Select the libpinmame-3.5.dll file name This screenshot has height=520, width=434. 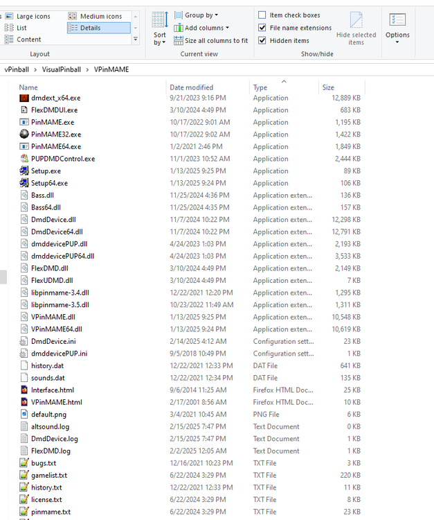[x=60, y=305]
